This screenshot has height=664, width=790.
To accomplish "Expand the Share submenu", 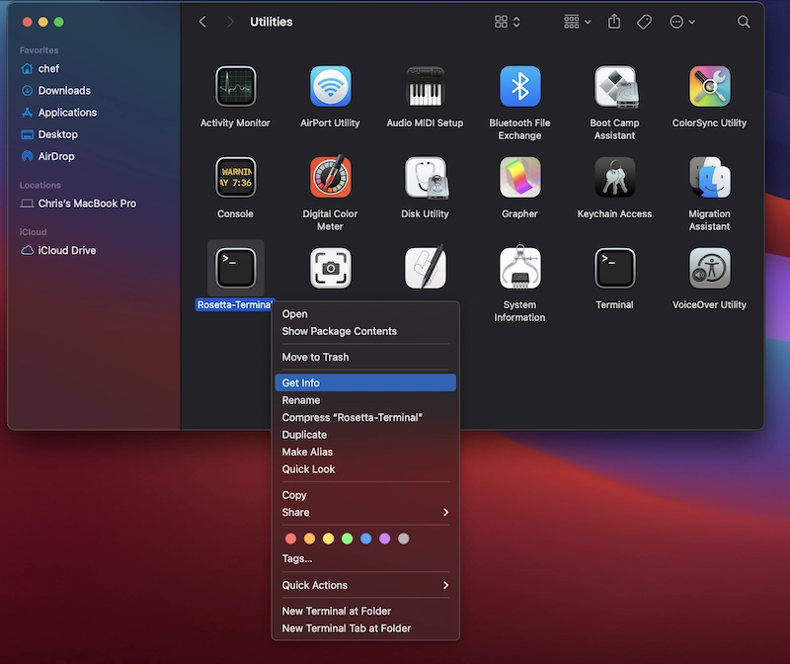I will (365, 512).
